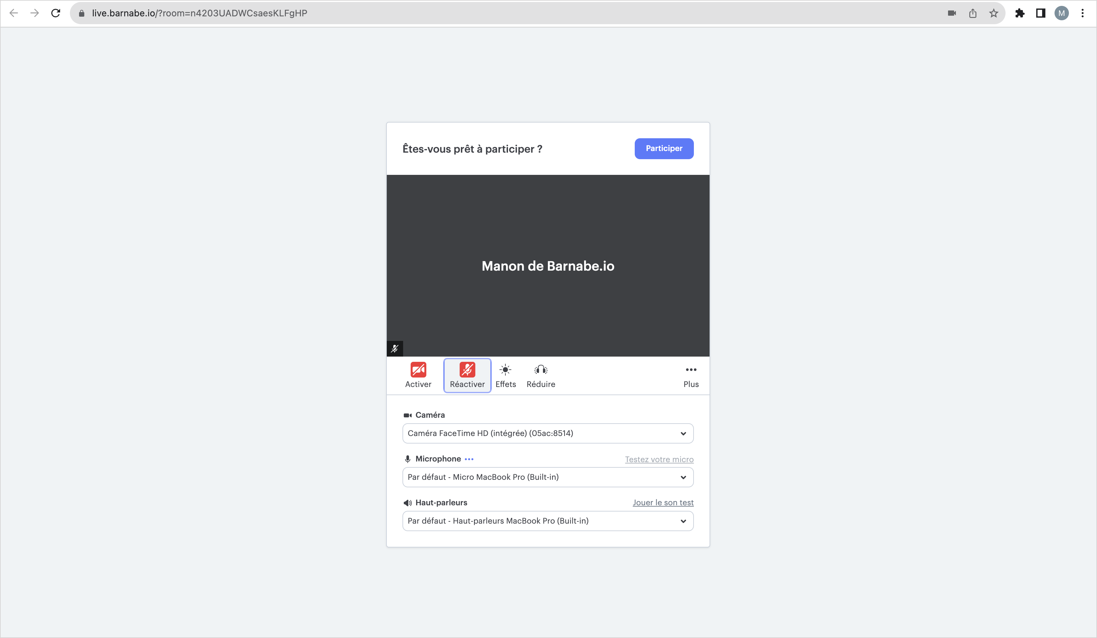Bookmark the page with the star icon
Image resolution: width=1097 pixels, height=638 pixels.
[x=993, y=13]
